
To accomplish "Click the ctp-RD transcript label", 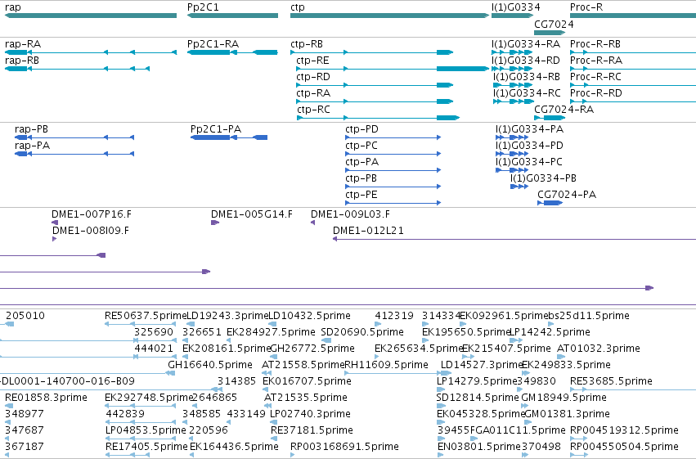I will 313,77.
